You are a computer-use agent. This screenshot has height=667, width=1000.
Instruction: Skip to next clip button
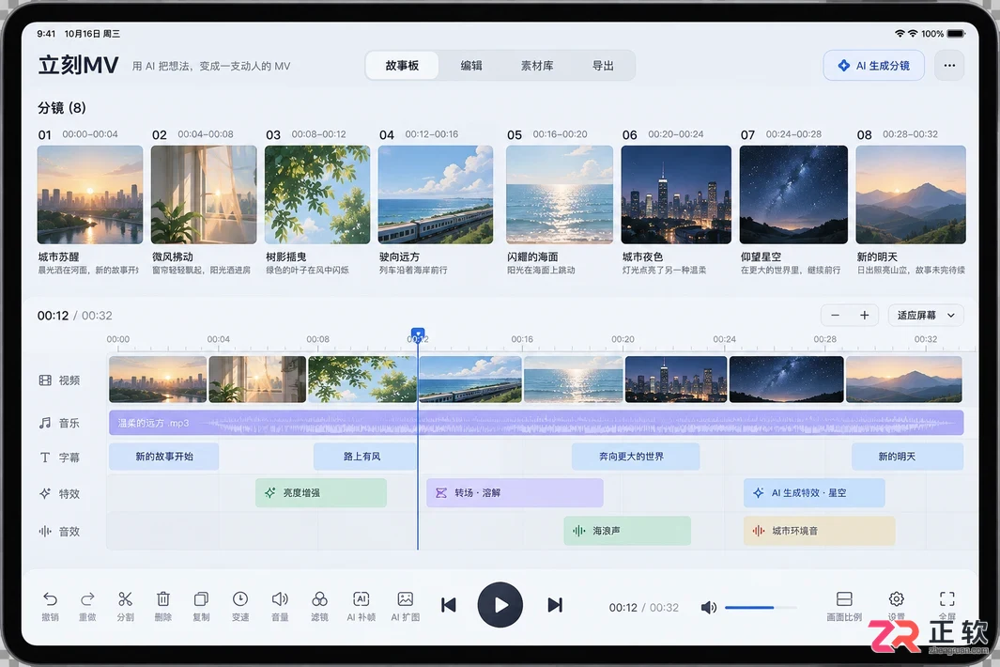(555, 605)
